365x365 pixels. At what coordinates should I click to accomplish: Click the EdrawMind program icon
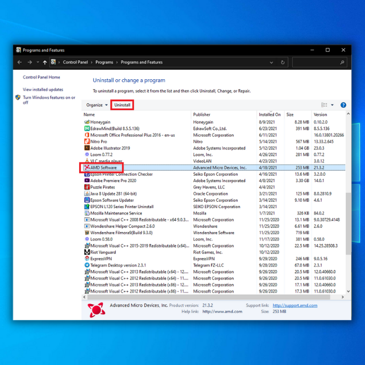point(87,128)
